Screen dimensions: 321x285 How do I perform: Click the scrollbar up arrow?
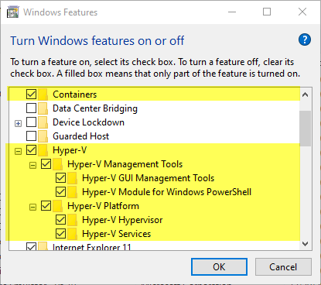[x=306, y=94]
